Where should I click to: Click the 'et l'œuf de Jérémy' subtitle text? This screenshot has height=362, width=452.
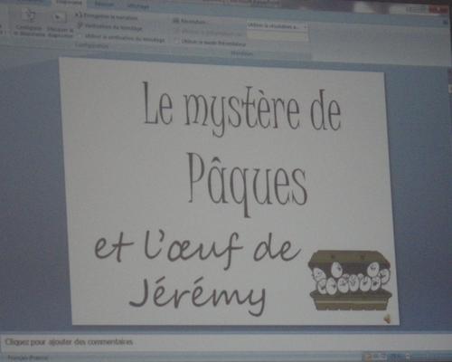tap(197, 273)
